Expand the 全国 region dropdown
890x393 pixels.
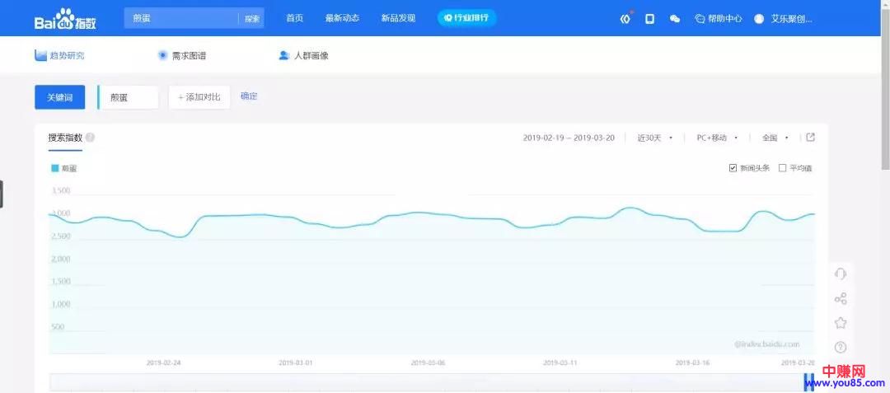coord(775,138)
